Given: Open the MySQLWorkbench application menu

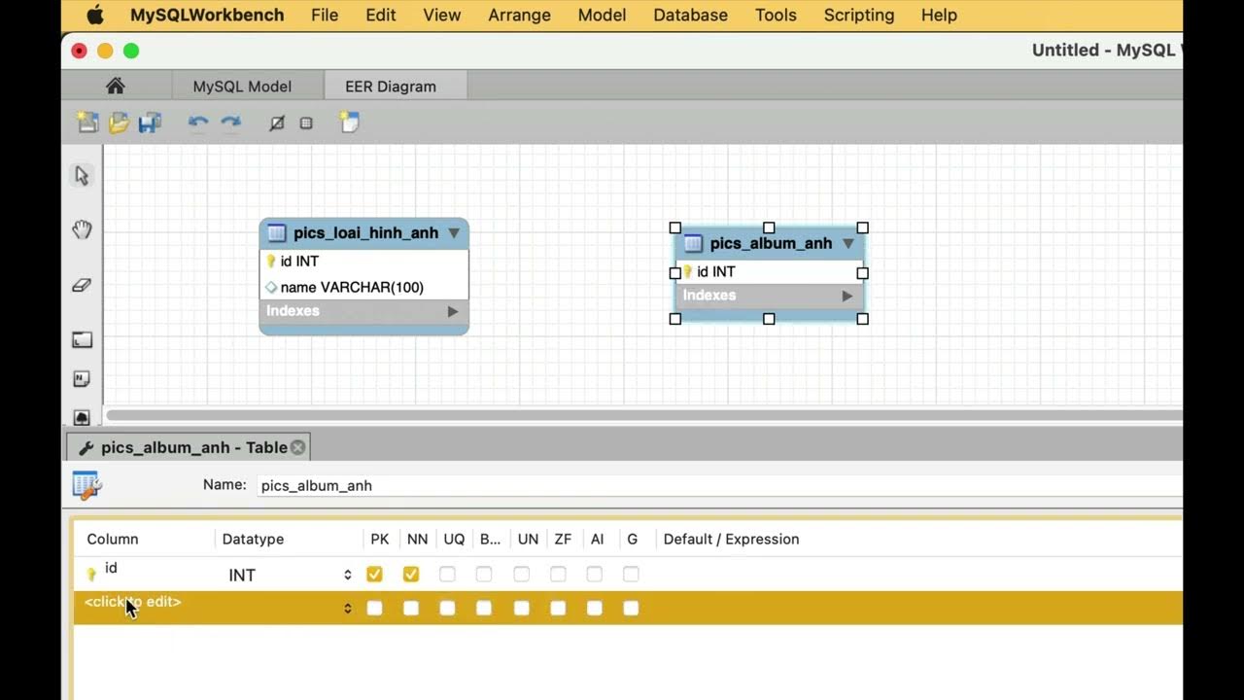Looking at the screenshot, I should (x=207, y=15).
